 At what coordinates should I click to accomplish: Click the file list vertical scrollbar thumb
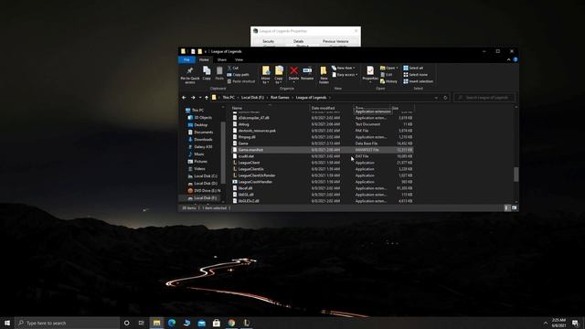[516, 175]
